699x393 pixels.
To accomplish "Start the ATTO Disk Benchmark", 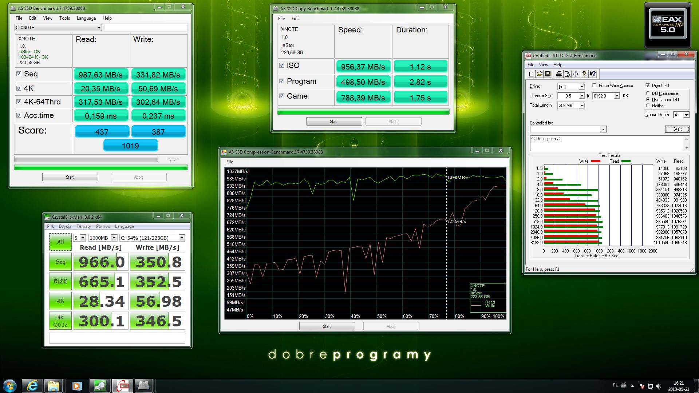I will coord(678,129).
